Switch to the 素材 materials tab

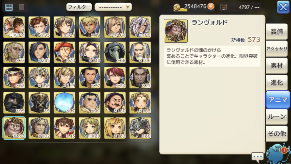click(x=276, y=66)
